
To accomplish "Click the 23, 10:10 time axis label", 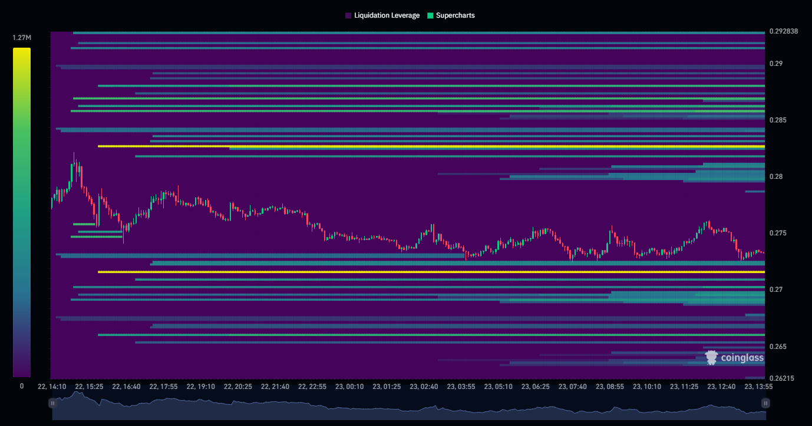I will [x=646, y=387].
